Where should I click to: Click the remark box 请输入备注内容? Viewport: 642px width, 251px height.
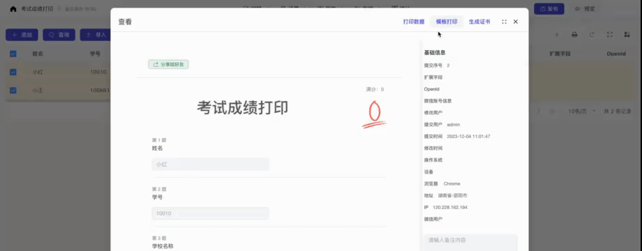point(470,242)
